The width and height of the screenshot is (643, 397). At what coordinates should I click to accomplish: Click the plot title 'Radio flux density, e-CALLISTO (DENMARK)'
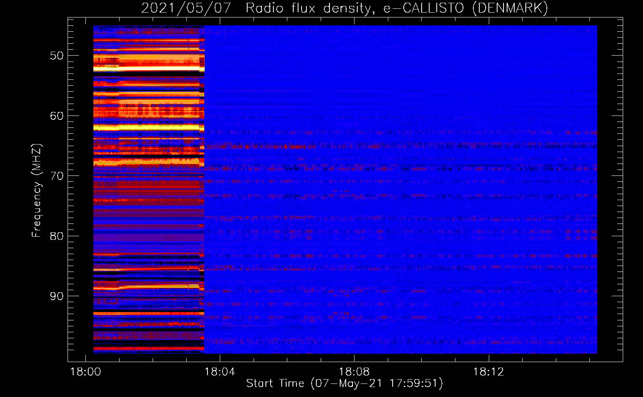pos(397,8)
